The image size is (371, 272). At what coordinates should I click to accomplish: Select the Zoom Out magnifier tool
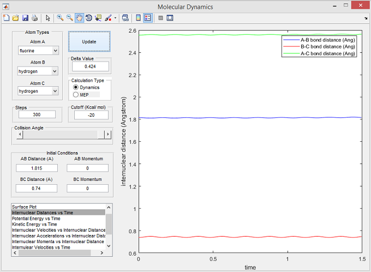70,17
